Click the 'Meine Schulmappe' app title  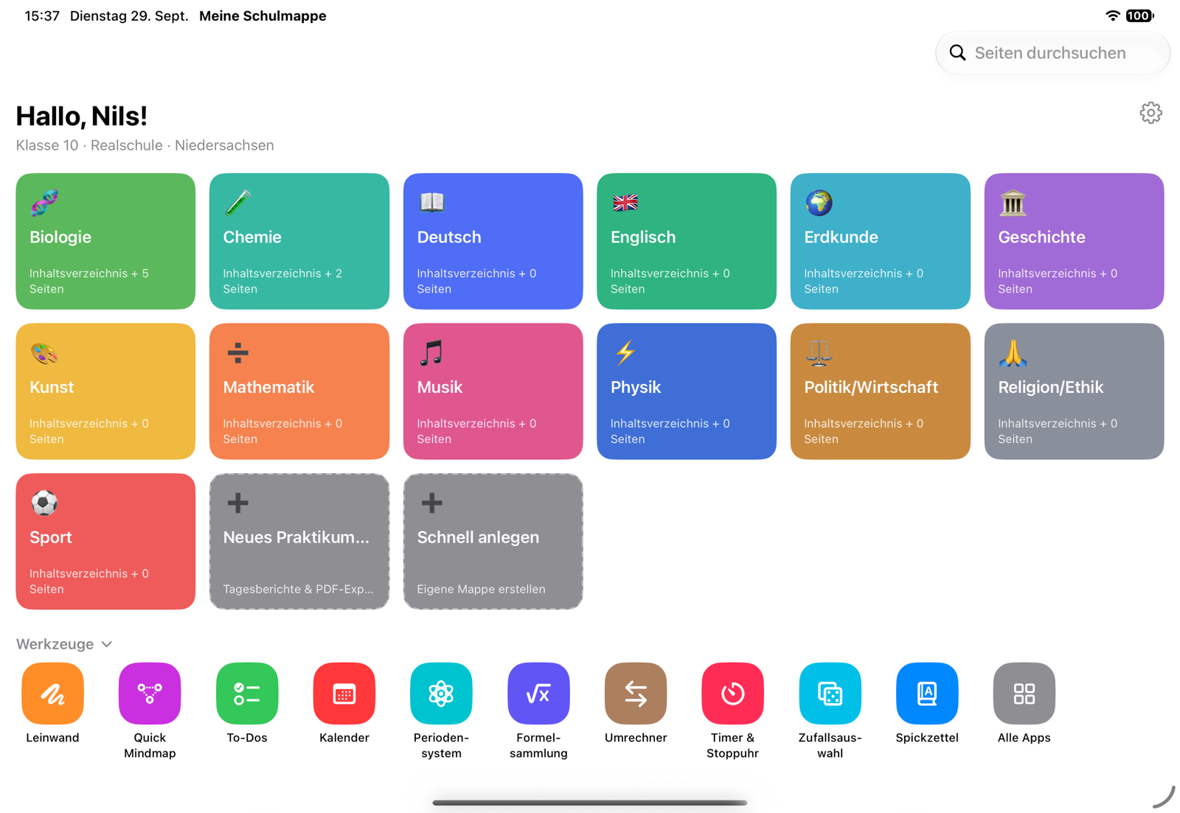[263, 15]
